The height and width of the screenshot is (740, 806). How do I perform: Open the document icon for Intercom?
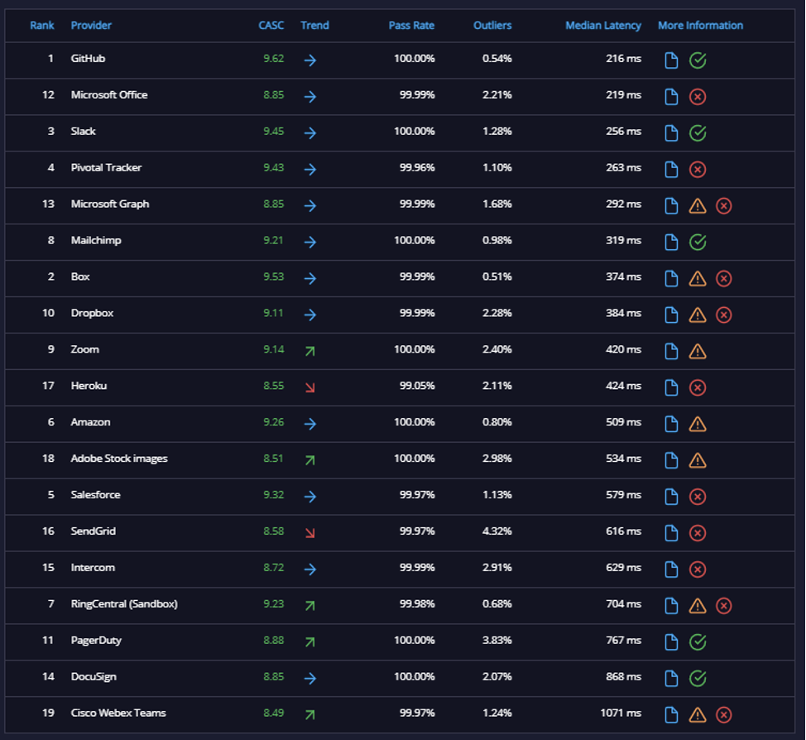point(671,569)
